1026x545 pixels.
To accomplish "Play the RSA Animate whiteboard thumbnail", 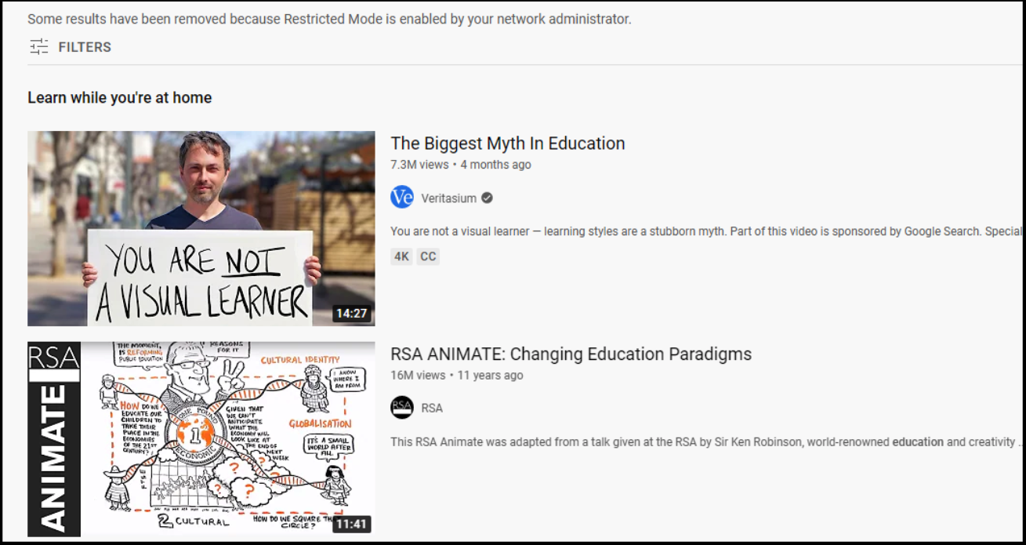I will pos(201,439).
